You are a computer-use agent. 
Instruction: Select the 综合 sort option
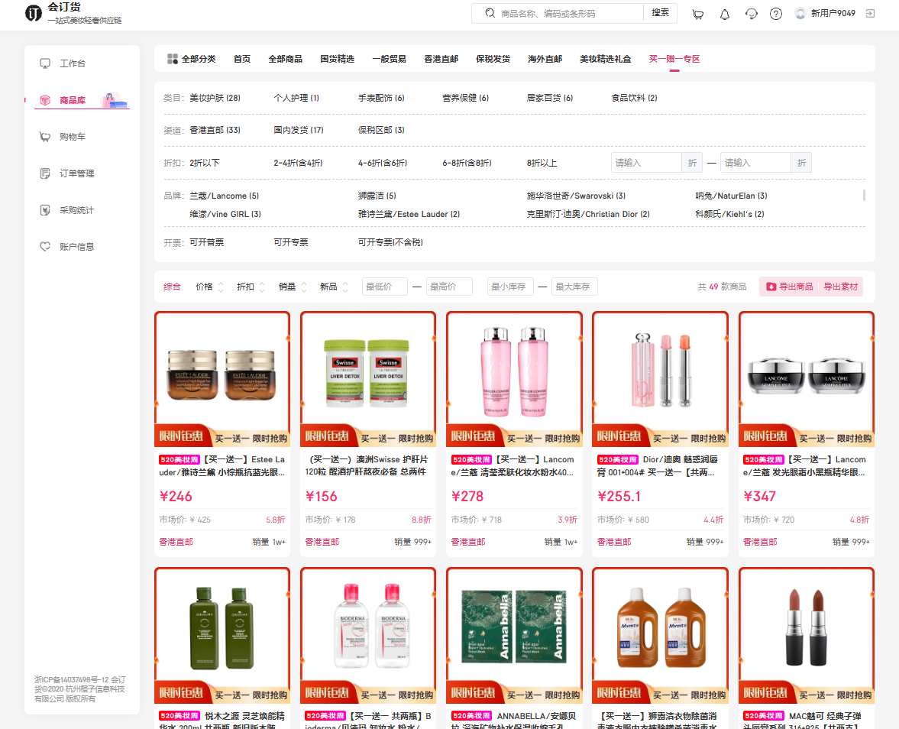(172, 287)
